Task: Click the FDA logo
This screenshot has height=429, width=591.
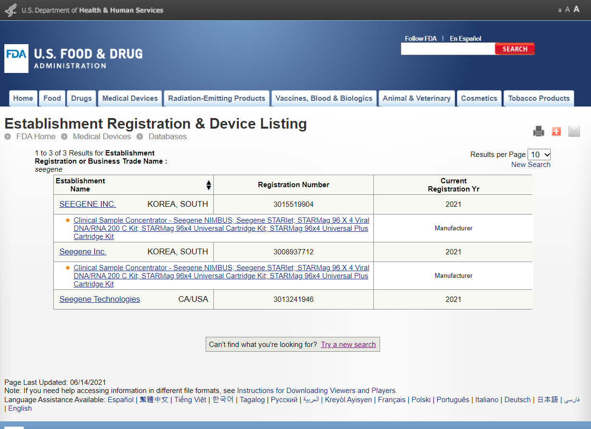Action: tap(16, 59)
